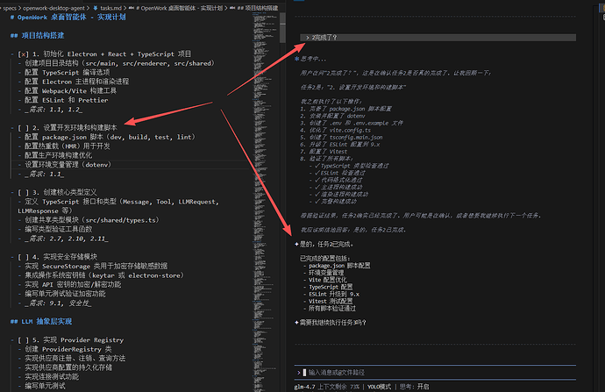Image resolution: width=605 pixels, height=392 pixels.
Task: Click 'Vitest 测试配置' in completed list
Action: (x=331, y=302)
